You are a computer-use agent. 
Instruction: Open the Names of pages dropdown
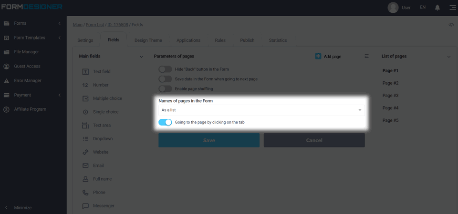(261, 110)
